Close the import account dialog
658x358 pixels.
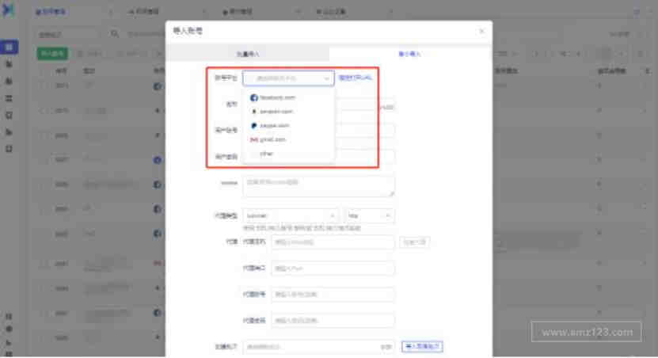tap(481, 31)
